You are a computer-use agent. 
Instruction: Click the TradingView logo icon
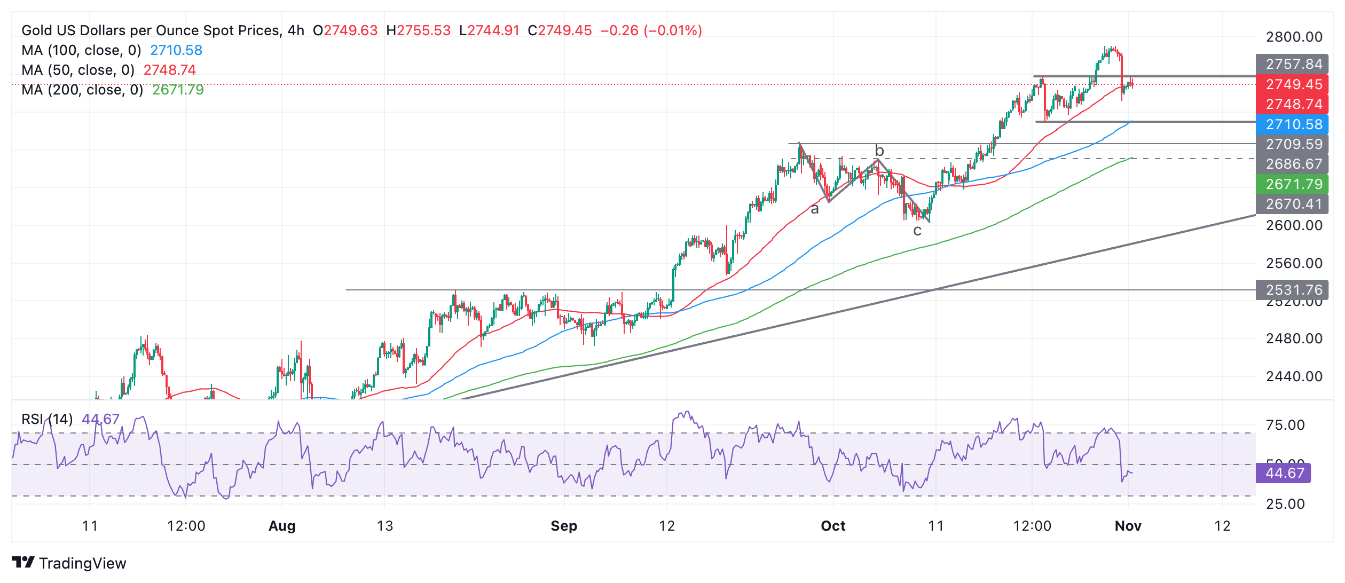[23, 562]
